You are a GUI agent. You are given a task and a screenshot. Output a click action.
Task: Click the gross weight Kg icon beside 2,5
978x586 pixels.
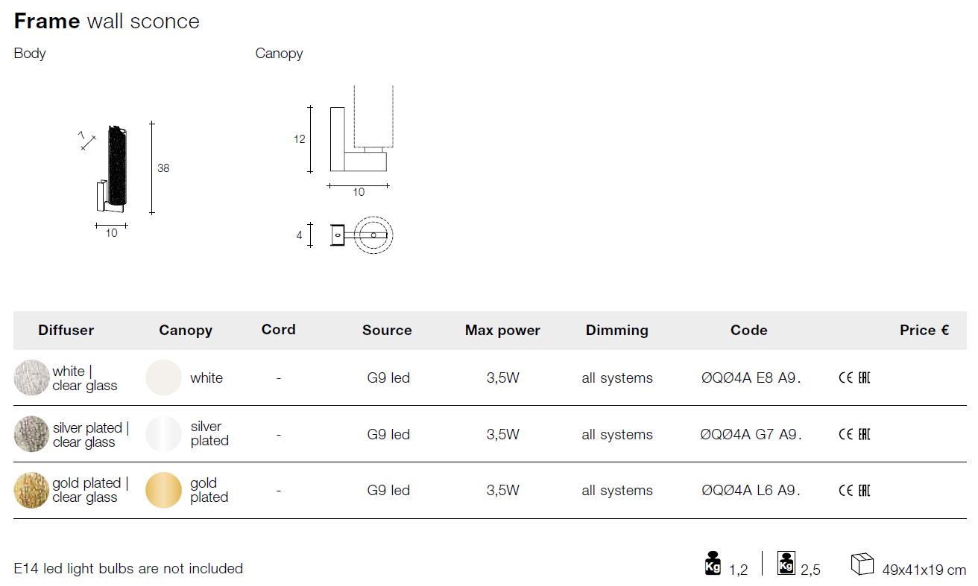click(786, 563)
